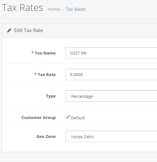Click the Tax Name field label
This screenshot has width=157, height=162.
(x=45, y=53)
